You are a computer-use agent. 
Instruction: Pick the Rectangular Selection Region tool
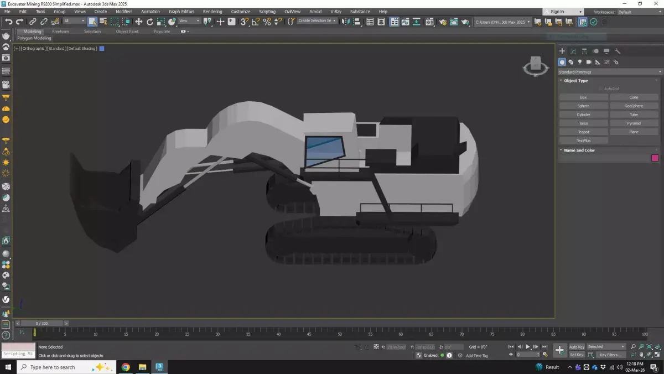tap(115, 22)
